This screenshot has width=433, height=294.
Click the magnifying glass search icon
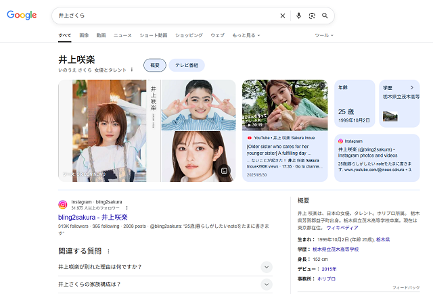click(x=325, y=16)
